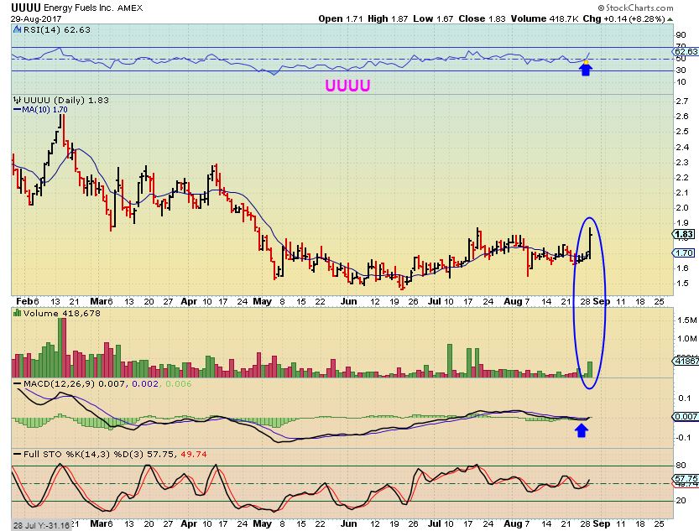The image size is (699, 531).
Task: Open the StockCharts.com link
Action: [635, 8]
